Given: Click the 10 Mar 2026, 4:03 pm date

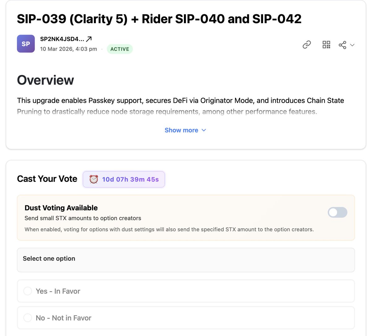Looking at the screenshot, I should 69,49.
